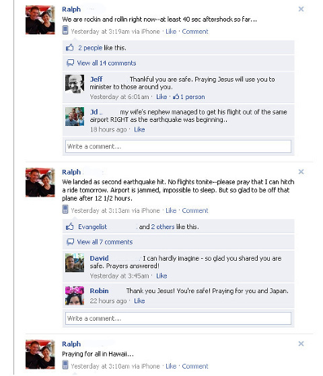The width and height of the screenshot is (323, 376).
Task: Click the 'Write a comment' field below Robin's comment
Action: pyautogui.click(x=178, y=318)
